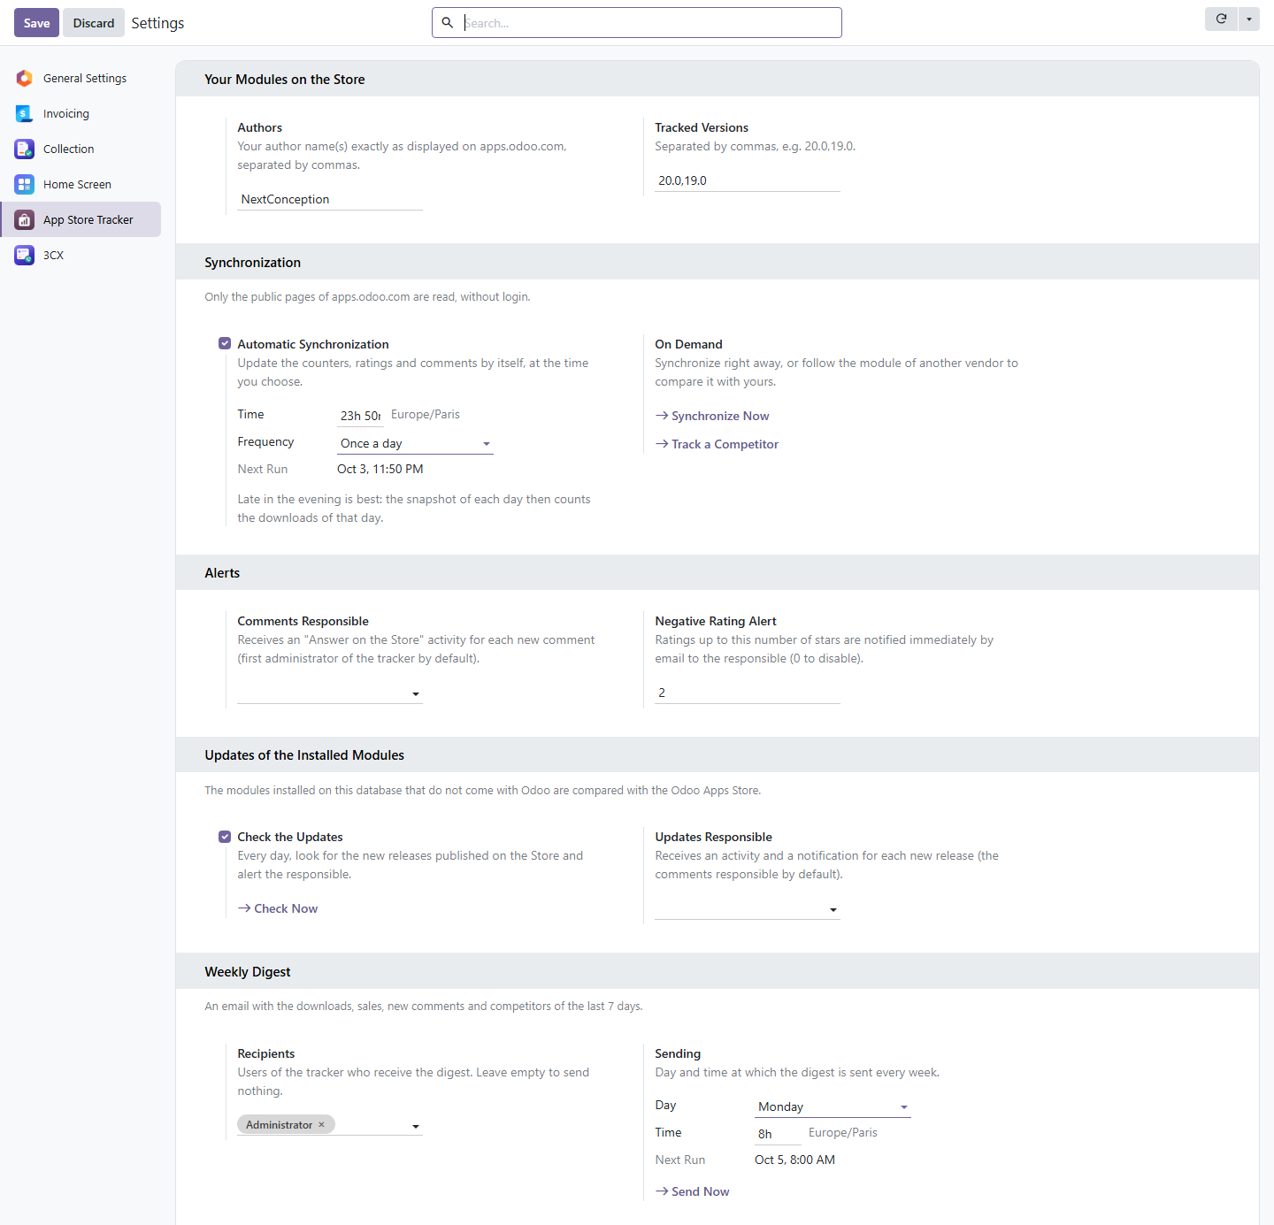Click the Home Screen app icon
The width and height of the screenshot is (1274, 1225).
(25, 185)
